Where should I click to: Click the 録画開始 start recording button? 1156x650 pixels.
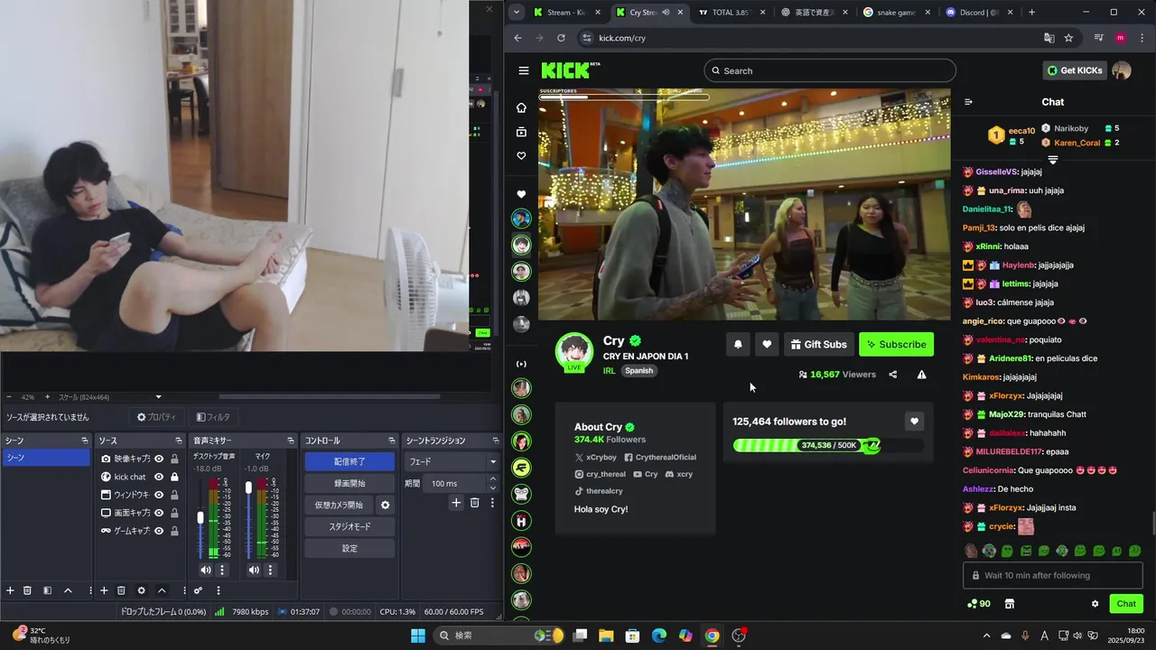point(350,483)
